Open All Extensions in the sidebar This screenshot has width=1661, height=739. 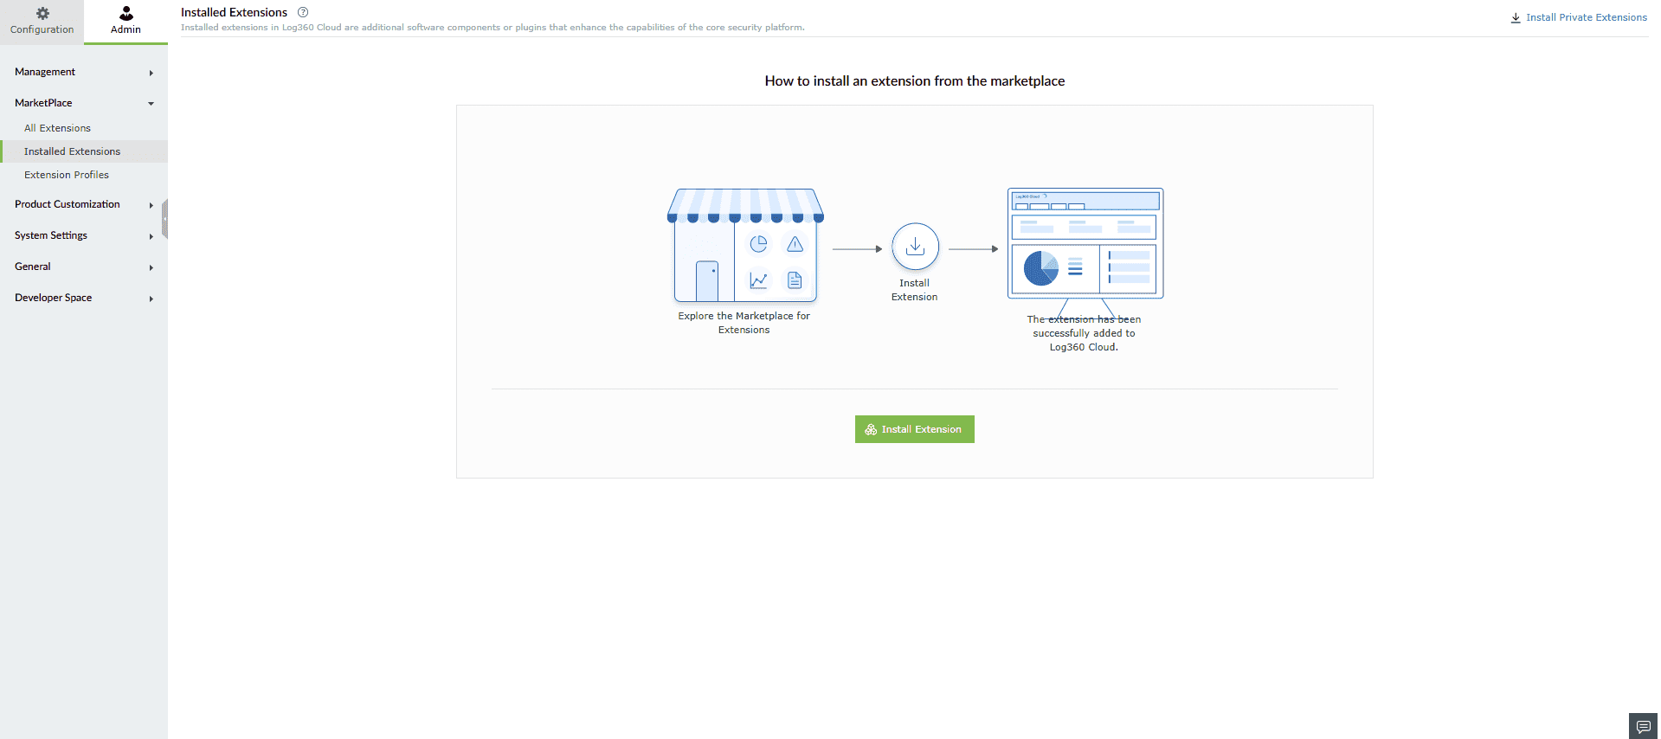tap(57, 128)
